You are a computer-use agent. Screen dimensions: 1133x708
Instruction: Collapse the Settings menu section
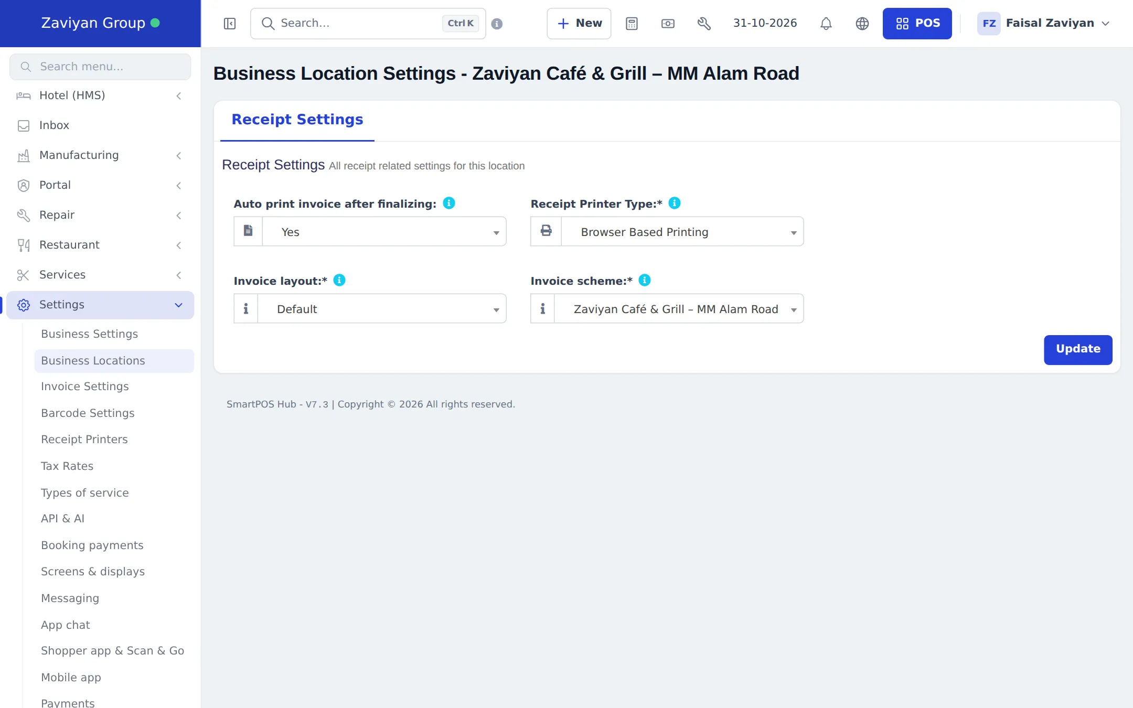tap(100, 305)
